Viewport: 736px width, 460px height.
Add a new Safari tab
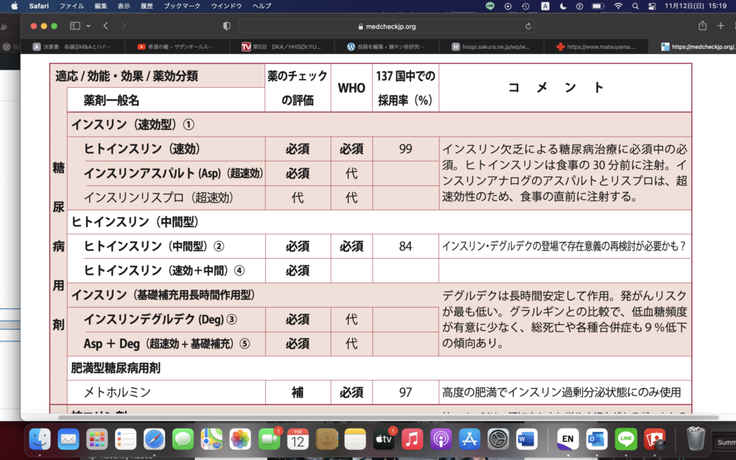coord(721,26)
